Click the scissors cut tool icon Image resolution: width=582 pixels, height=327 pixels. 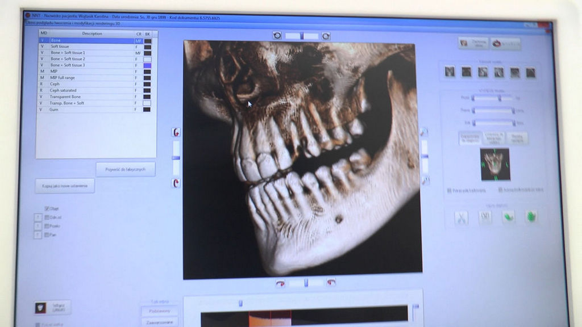(x=461, y=217)
